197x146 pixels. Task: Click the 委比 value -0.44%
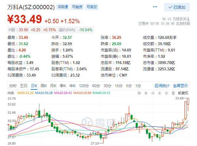pos(25,56)
